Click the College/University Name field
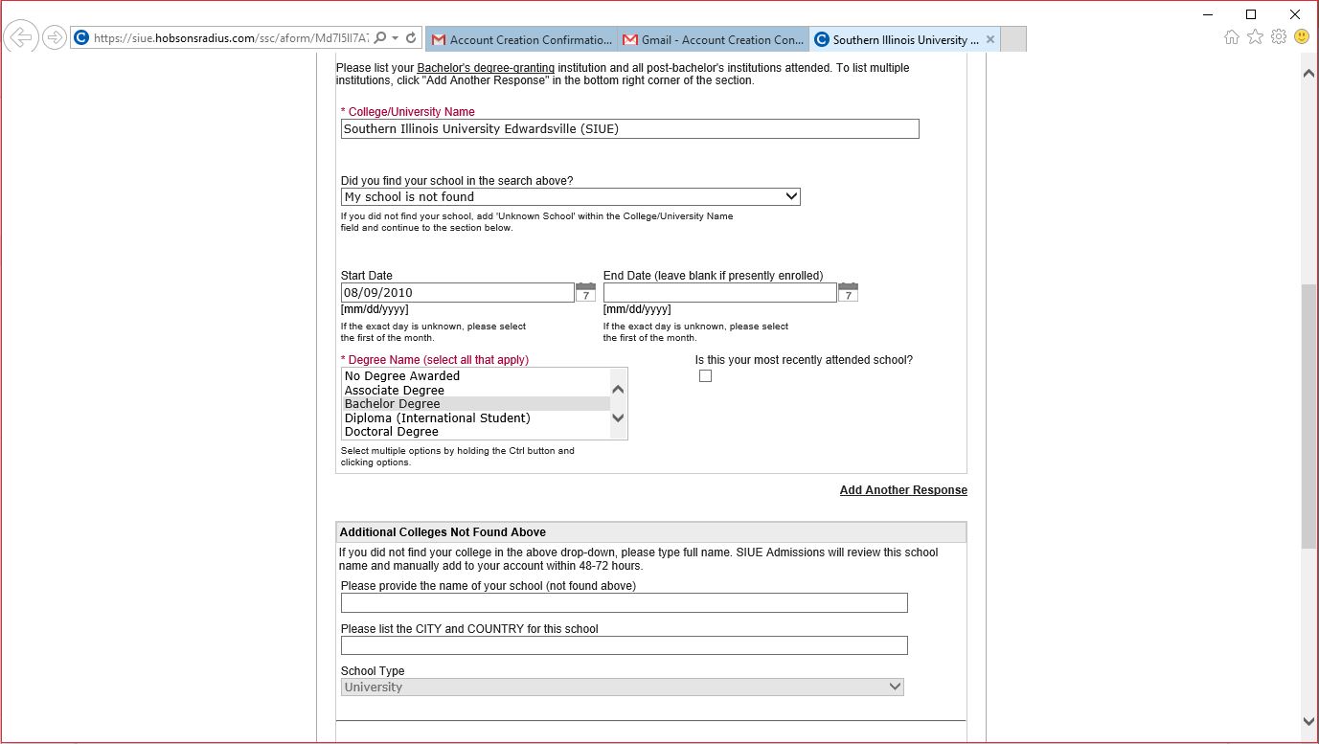The image size is (1319, 744). click(x=629, y=129)
